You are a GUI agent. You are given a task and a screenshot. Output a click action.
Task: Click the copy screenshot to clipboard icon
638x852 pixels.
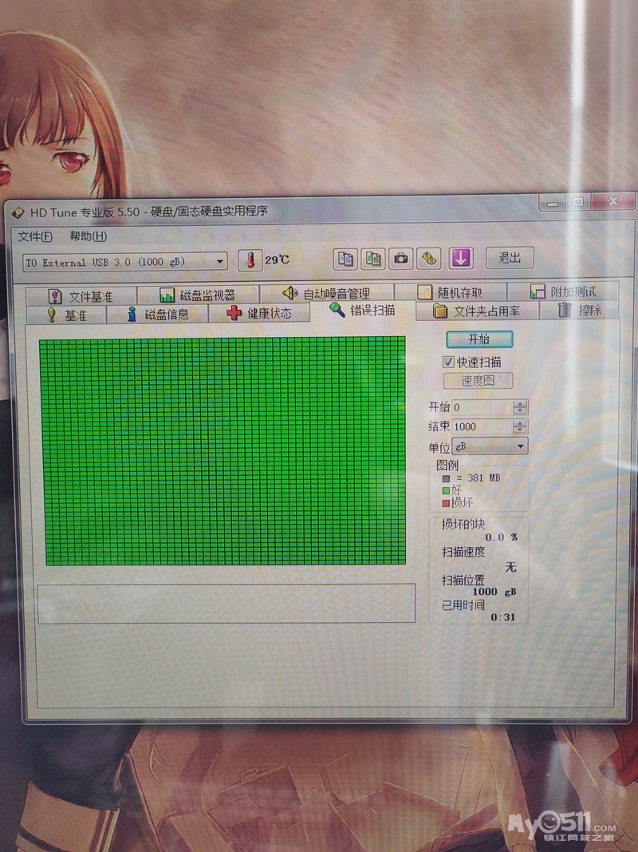click(x=373, y=259)
